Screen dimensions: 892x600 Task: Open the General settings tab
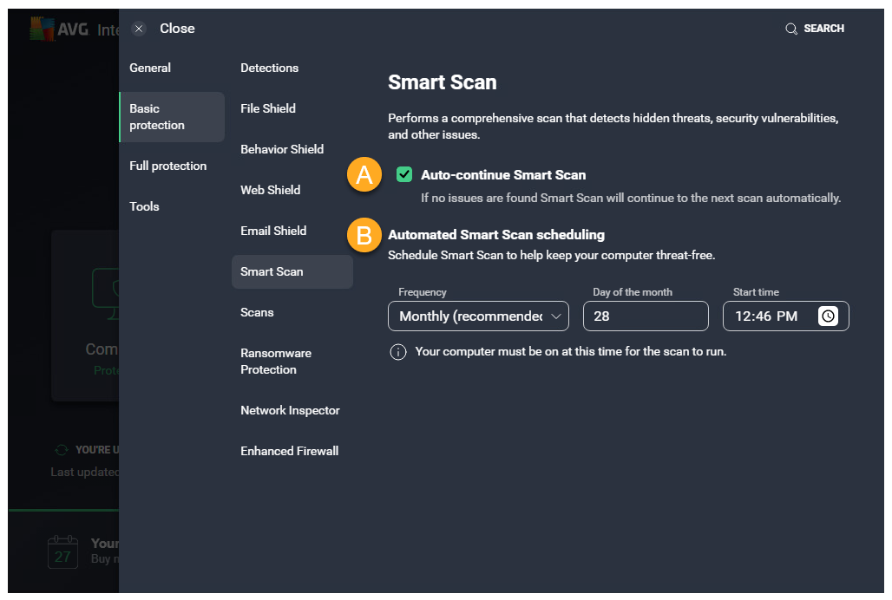(x=150, y=68)
